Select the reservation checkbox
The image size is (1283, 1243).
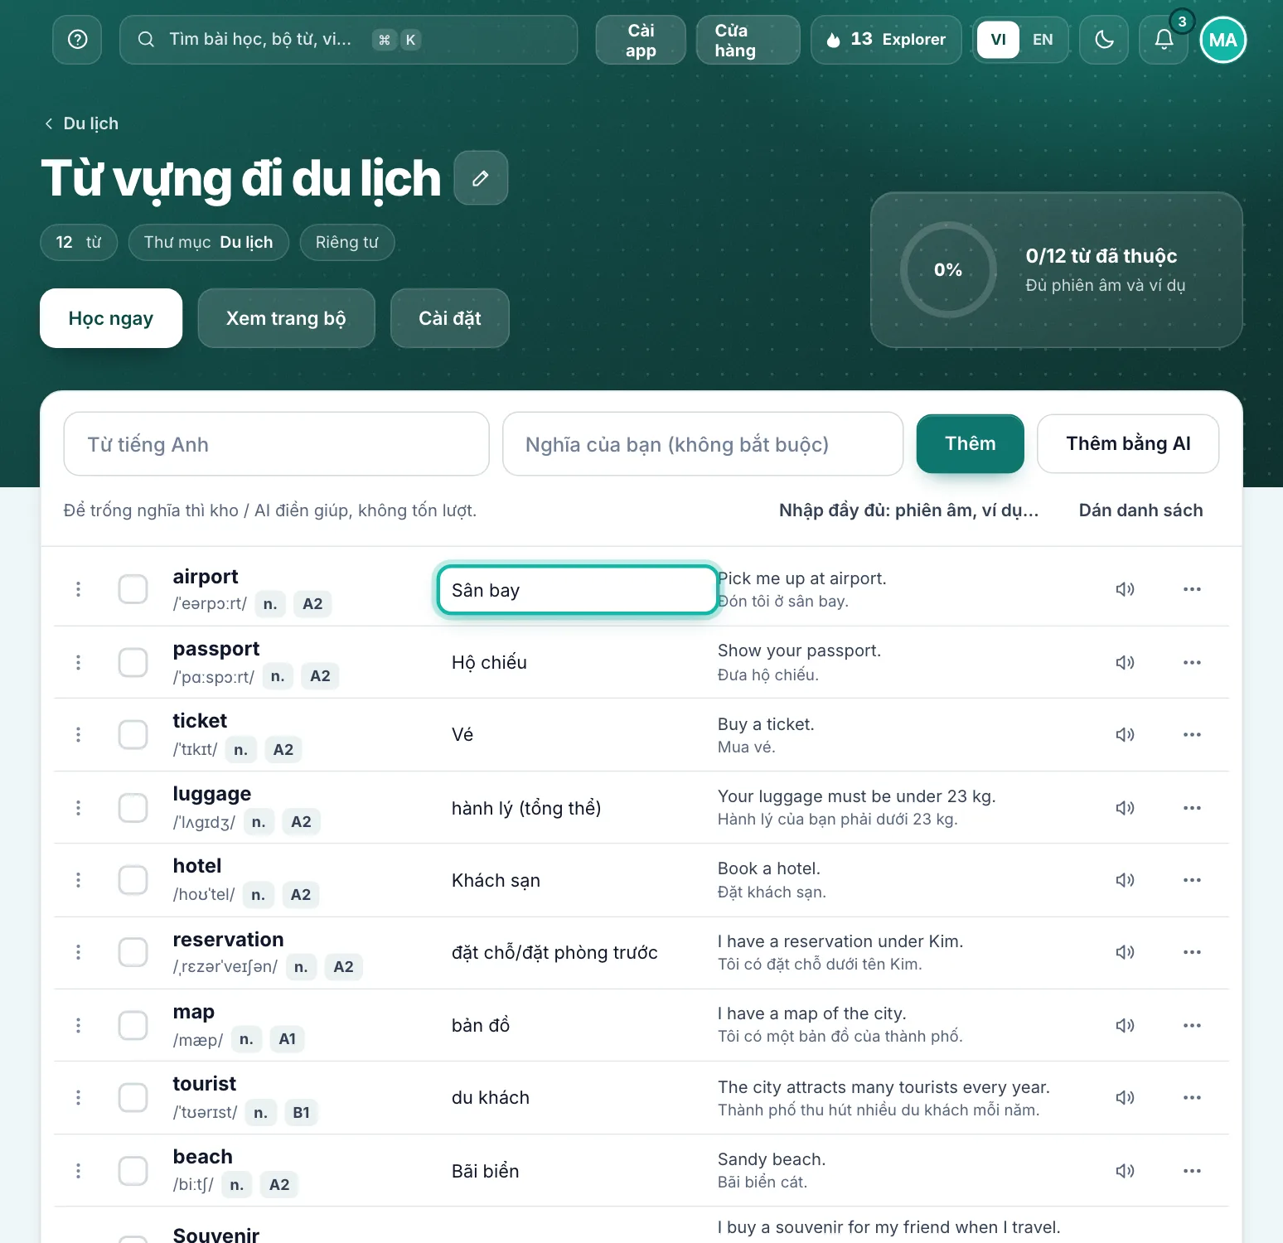pos(133,952)
